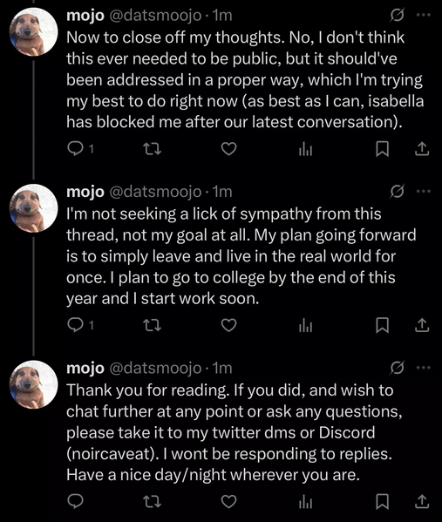The image size is (442, 522).
Task: Open more options menu on first tweet
Action: click(424, 15)
